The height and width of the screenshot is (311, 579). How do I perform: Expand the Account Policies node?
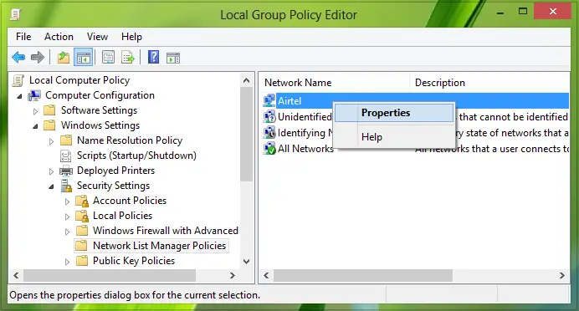pyautogui.click(x=67, y=201)
